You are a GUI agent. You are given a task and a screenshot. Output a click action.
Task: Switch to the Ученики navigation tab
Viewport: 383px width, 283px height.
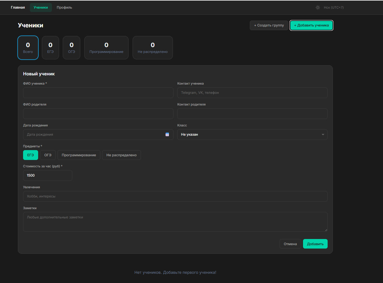coord(41,7)
